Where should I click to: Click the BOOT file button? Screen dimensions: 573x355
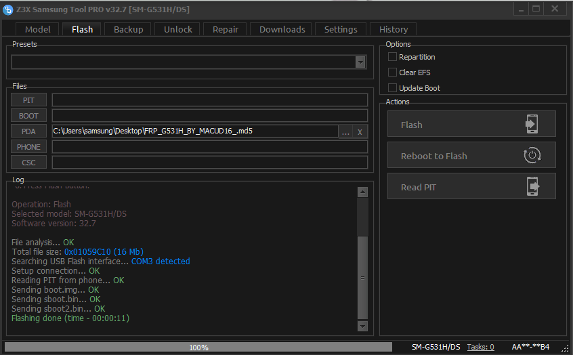[x=28, y=116]
